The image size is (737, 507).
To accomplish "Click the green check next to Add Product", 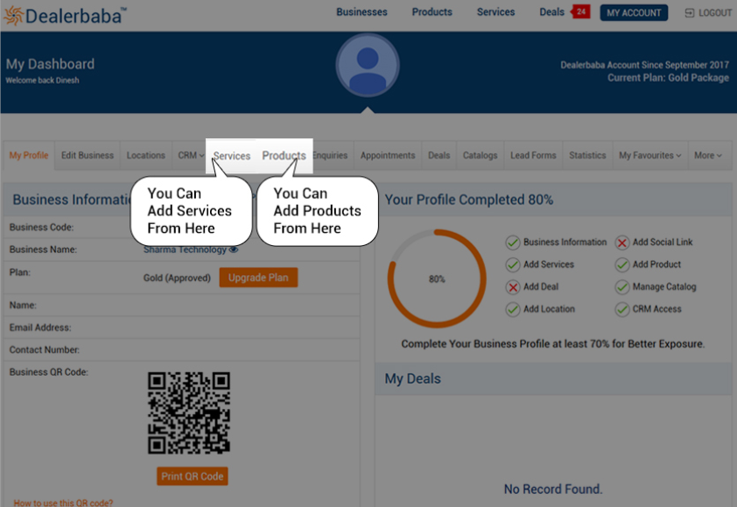I will (x=621, y=264).
